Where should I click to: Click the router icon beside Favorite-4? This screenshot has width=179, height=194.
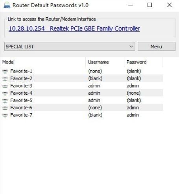click(x=5, y=93)
